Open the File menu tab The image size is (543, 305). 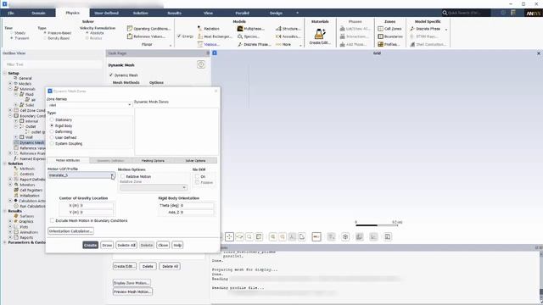coord(11,13)
